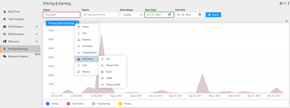Click the funnel icon beside Filters

(x=79, y=27)
